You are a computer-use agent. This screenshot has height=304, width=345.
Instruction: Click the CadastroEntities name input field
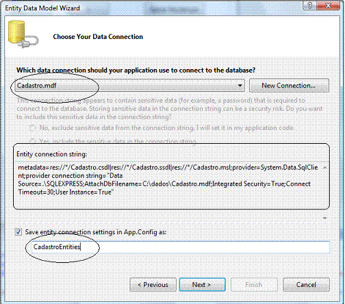click(x=181, y=247)
